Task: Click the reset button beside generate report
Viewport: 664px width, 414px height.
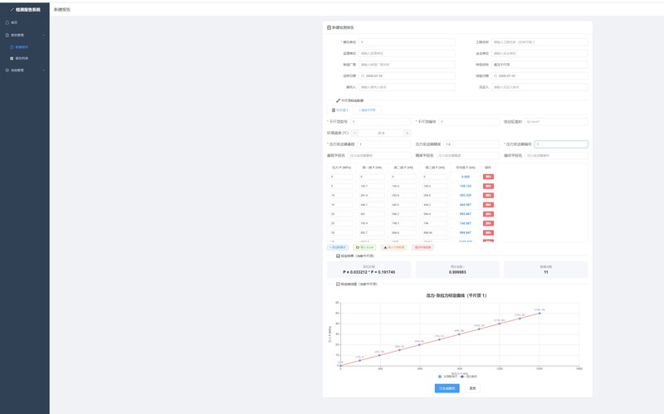Action: click(x=472, y=388)
